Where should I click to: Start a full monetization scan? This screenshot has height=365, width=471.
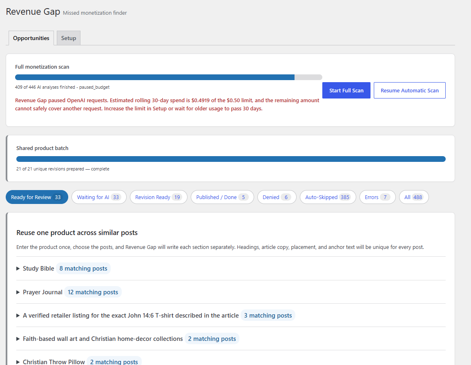point(346,90)
